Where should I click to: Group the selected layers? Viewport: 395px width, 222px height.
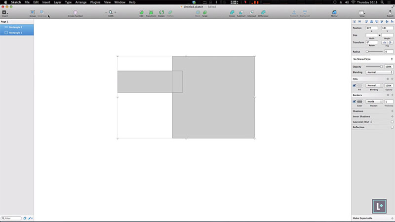click(32, 12)
